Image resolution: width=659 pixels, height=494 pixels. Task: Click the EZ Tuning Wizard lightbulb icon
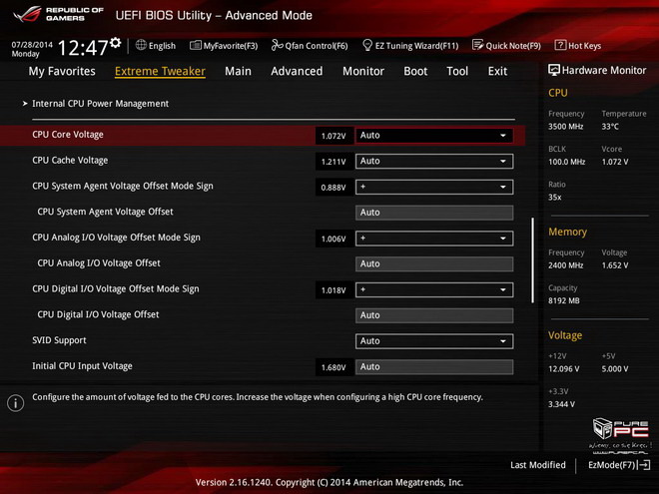[x=367, y=45]
